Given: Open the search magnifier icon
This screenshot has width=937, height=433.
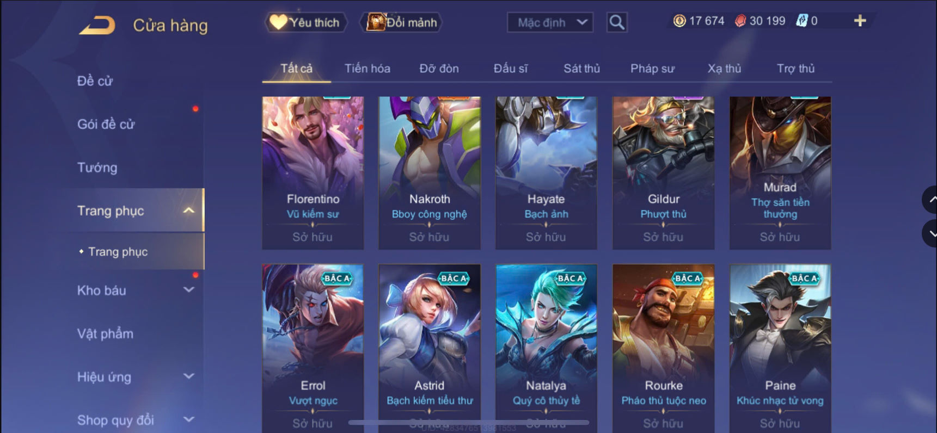Looking at the screenshot, I should click(617, 22).
